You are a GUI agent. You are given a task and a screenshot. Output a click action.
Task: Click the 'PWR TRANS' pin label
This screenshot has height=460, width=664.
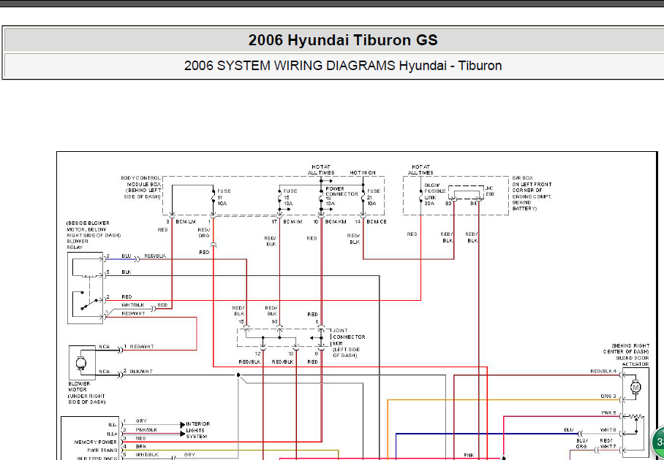pos(102,451)
